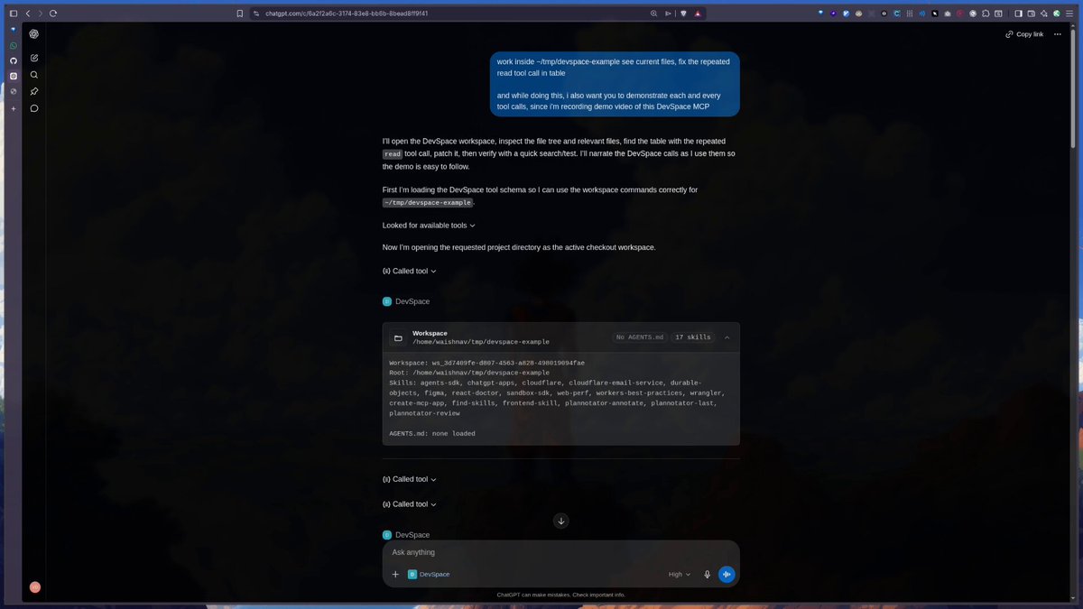Image resolution: width=1083 pixels, height=609 pixels.
Task: Open the High reasoning effort dropdown
Action: pos(680,575)
